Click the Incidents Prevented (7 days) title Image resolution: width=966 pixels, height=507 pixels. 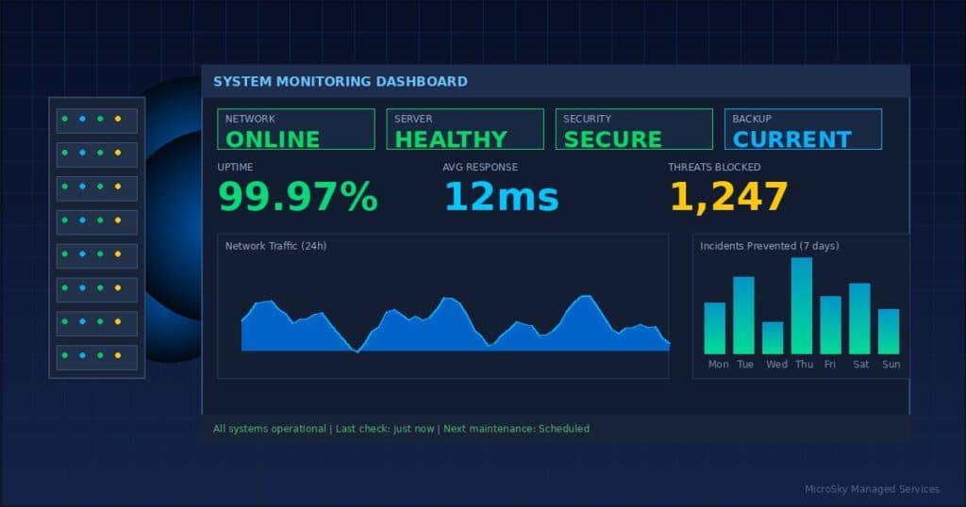pos(770,246)
